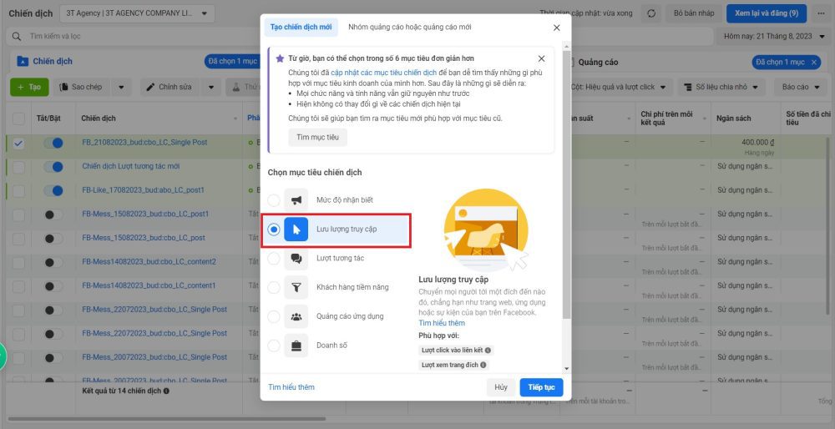Click the Lượt click vào liên kết tag
This screenshot has width=835, height=429.
[x=455, y=351]
